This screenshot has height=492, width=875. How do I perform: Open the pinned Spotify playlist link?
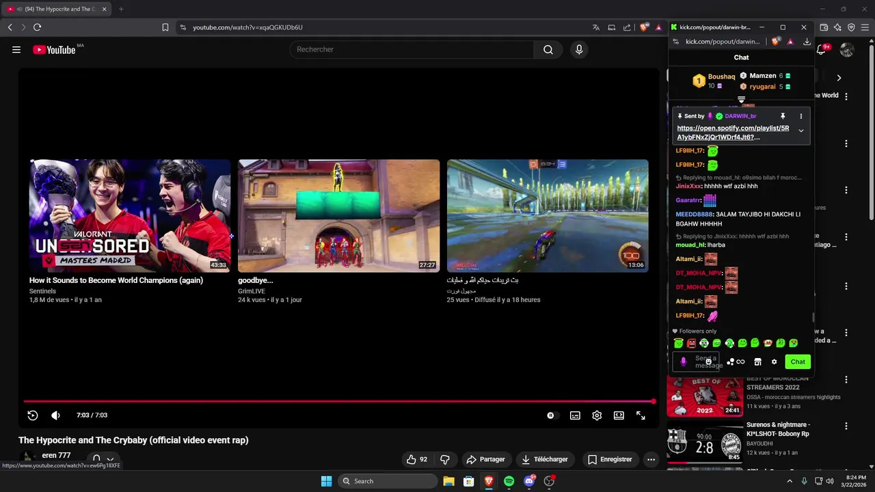coord(733,133)
